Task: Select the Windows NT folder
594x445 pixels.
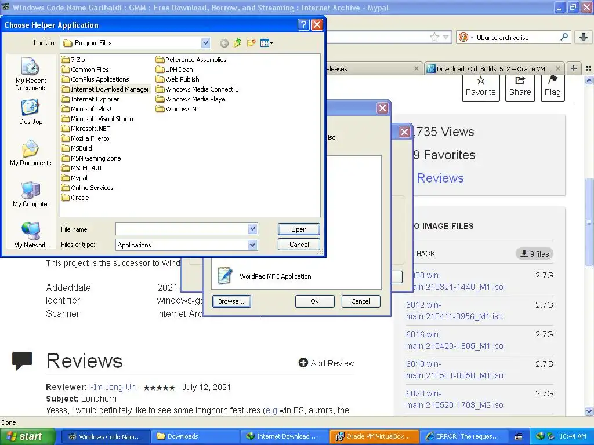Action: pos(178,109)
